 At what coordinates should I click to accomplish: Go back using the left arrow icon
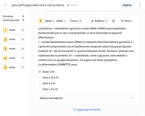click(5, 5)
